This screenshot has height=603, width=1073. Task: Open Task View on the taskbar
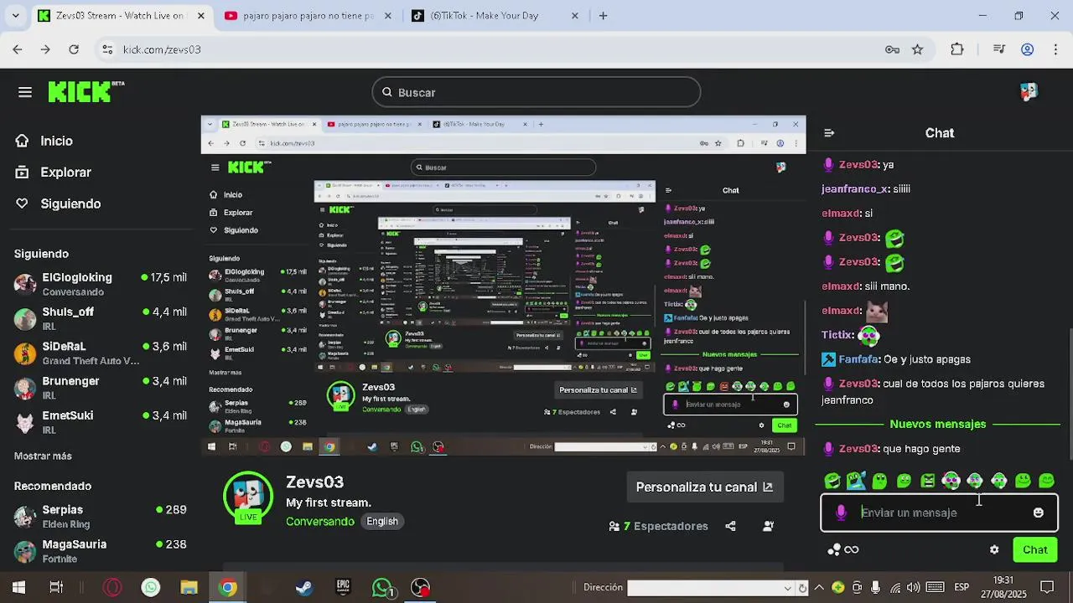coord(56,588)
